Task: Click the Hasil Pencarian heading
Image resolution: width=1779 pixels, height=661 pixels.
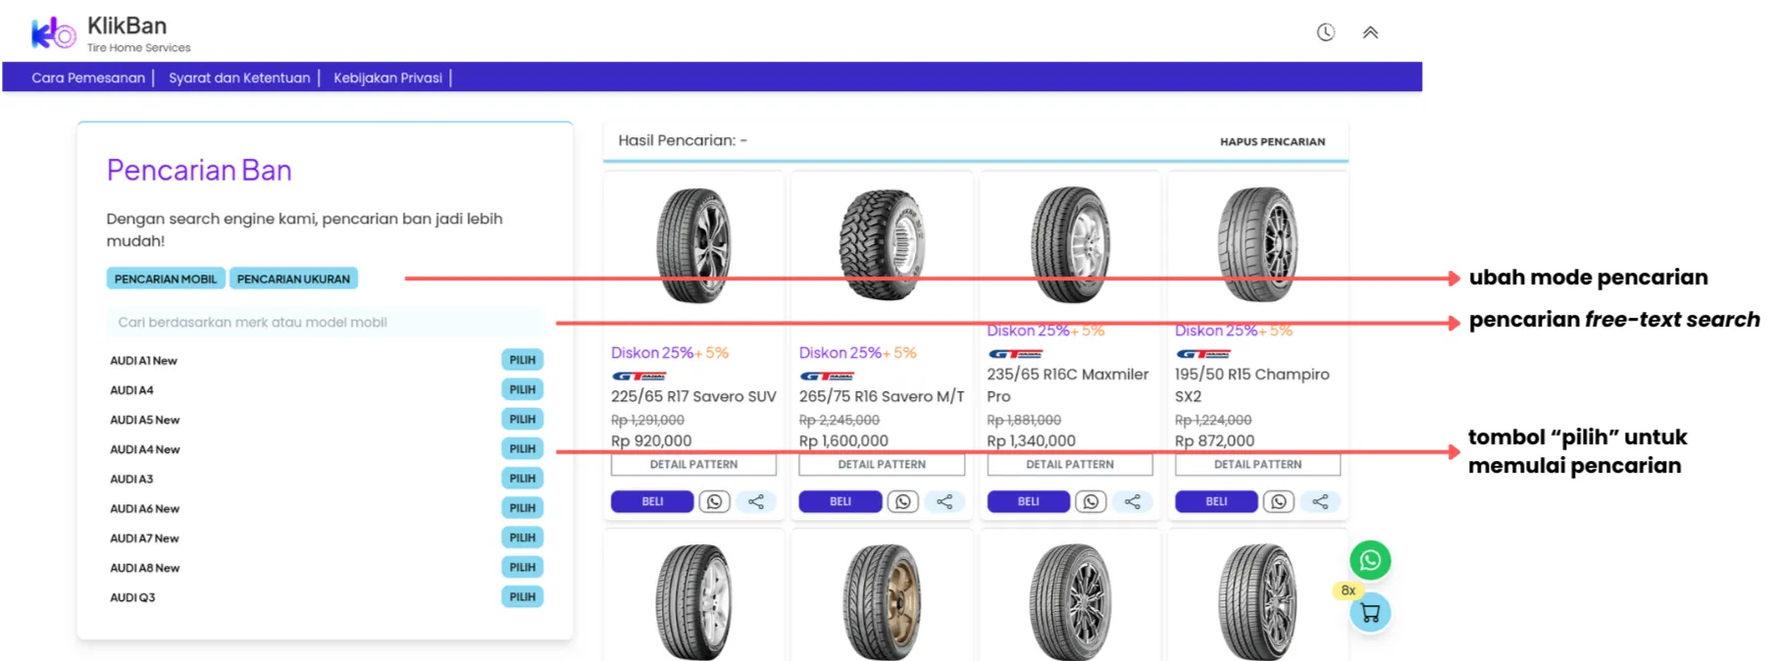Action: [683, 140]
